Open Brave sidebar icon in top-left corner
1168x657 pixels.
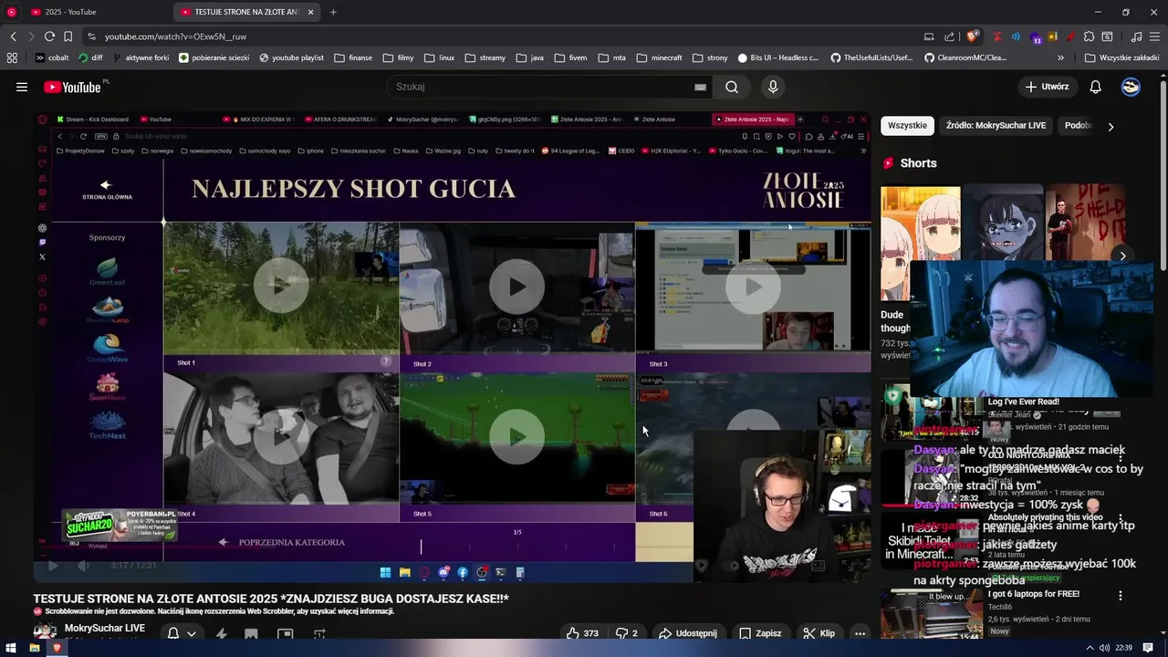pyautogui.click(x=12, y=12)
